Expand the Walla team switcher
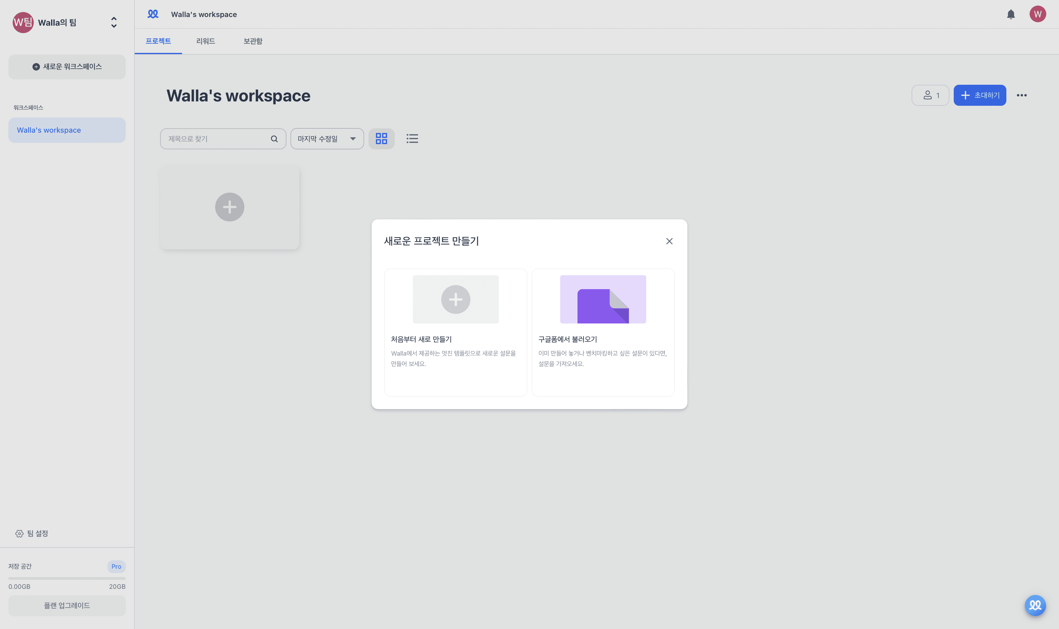 click(x=114, y=23)
